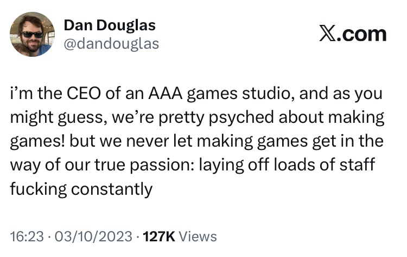This screenshot has width=407, height=257.
Task: Click the @dandouglas handle
Action: click(111, 44)
